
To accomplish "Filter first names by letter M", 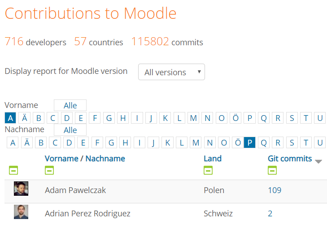I will [x=193, y=118].
